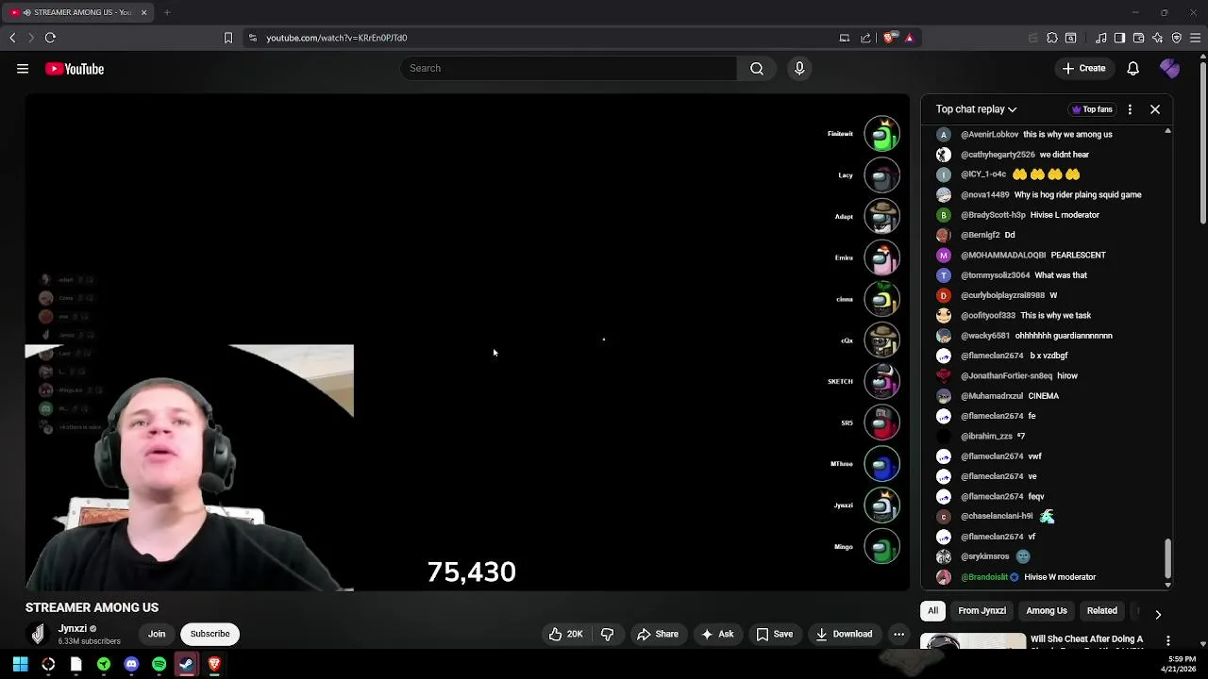1208x679 pixels.
Task: Click the search magnifier button
Action: pyautogui.click(x=757, y=68)
